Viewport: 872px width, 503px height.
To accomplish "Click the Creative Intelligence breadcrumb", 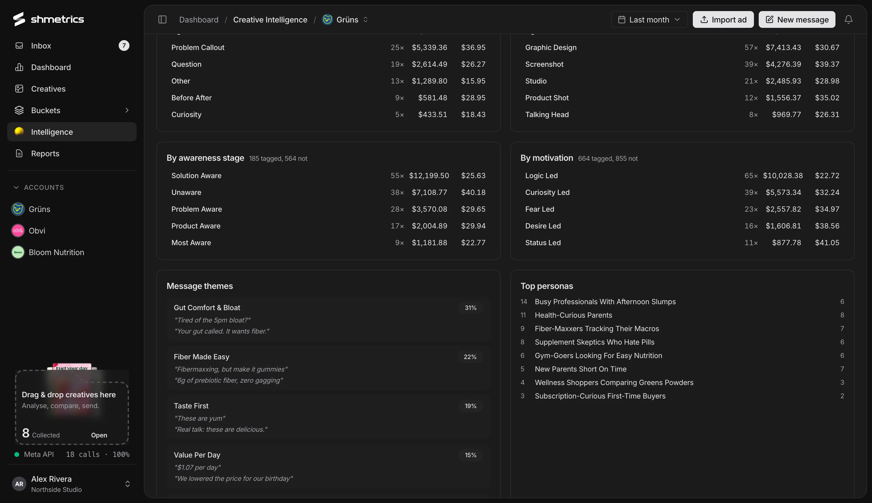I will 270,20.
